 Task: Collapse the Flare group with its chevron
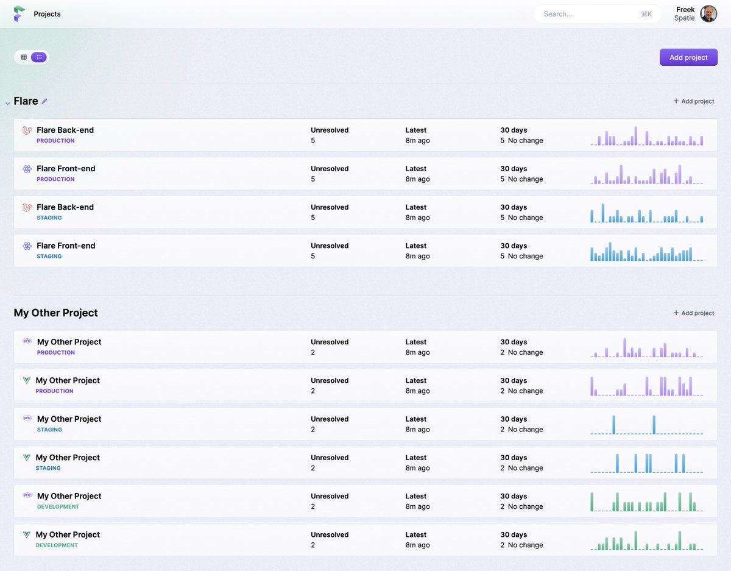point(7,104)
